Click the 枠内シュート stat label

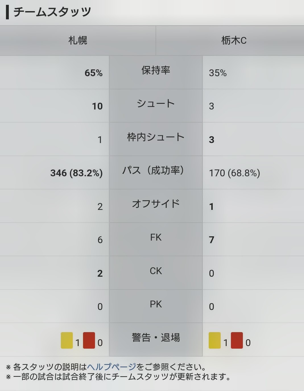tap(156, 137)
